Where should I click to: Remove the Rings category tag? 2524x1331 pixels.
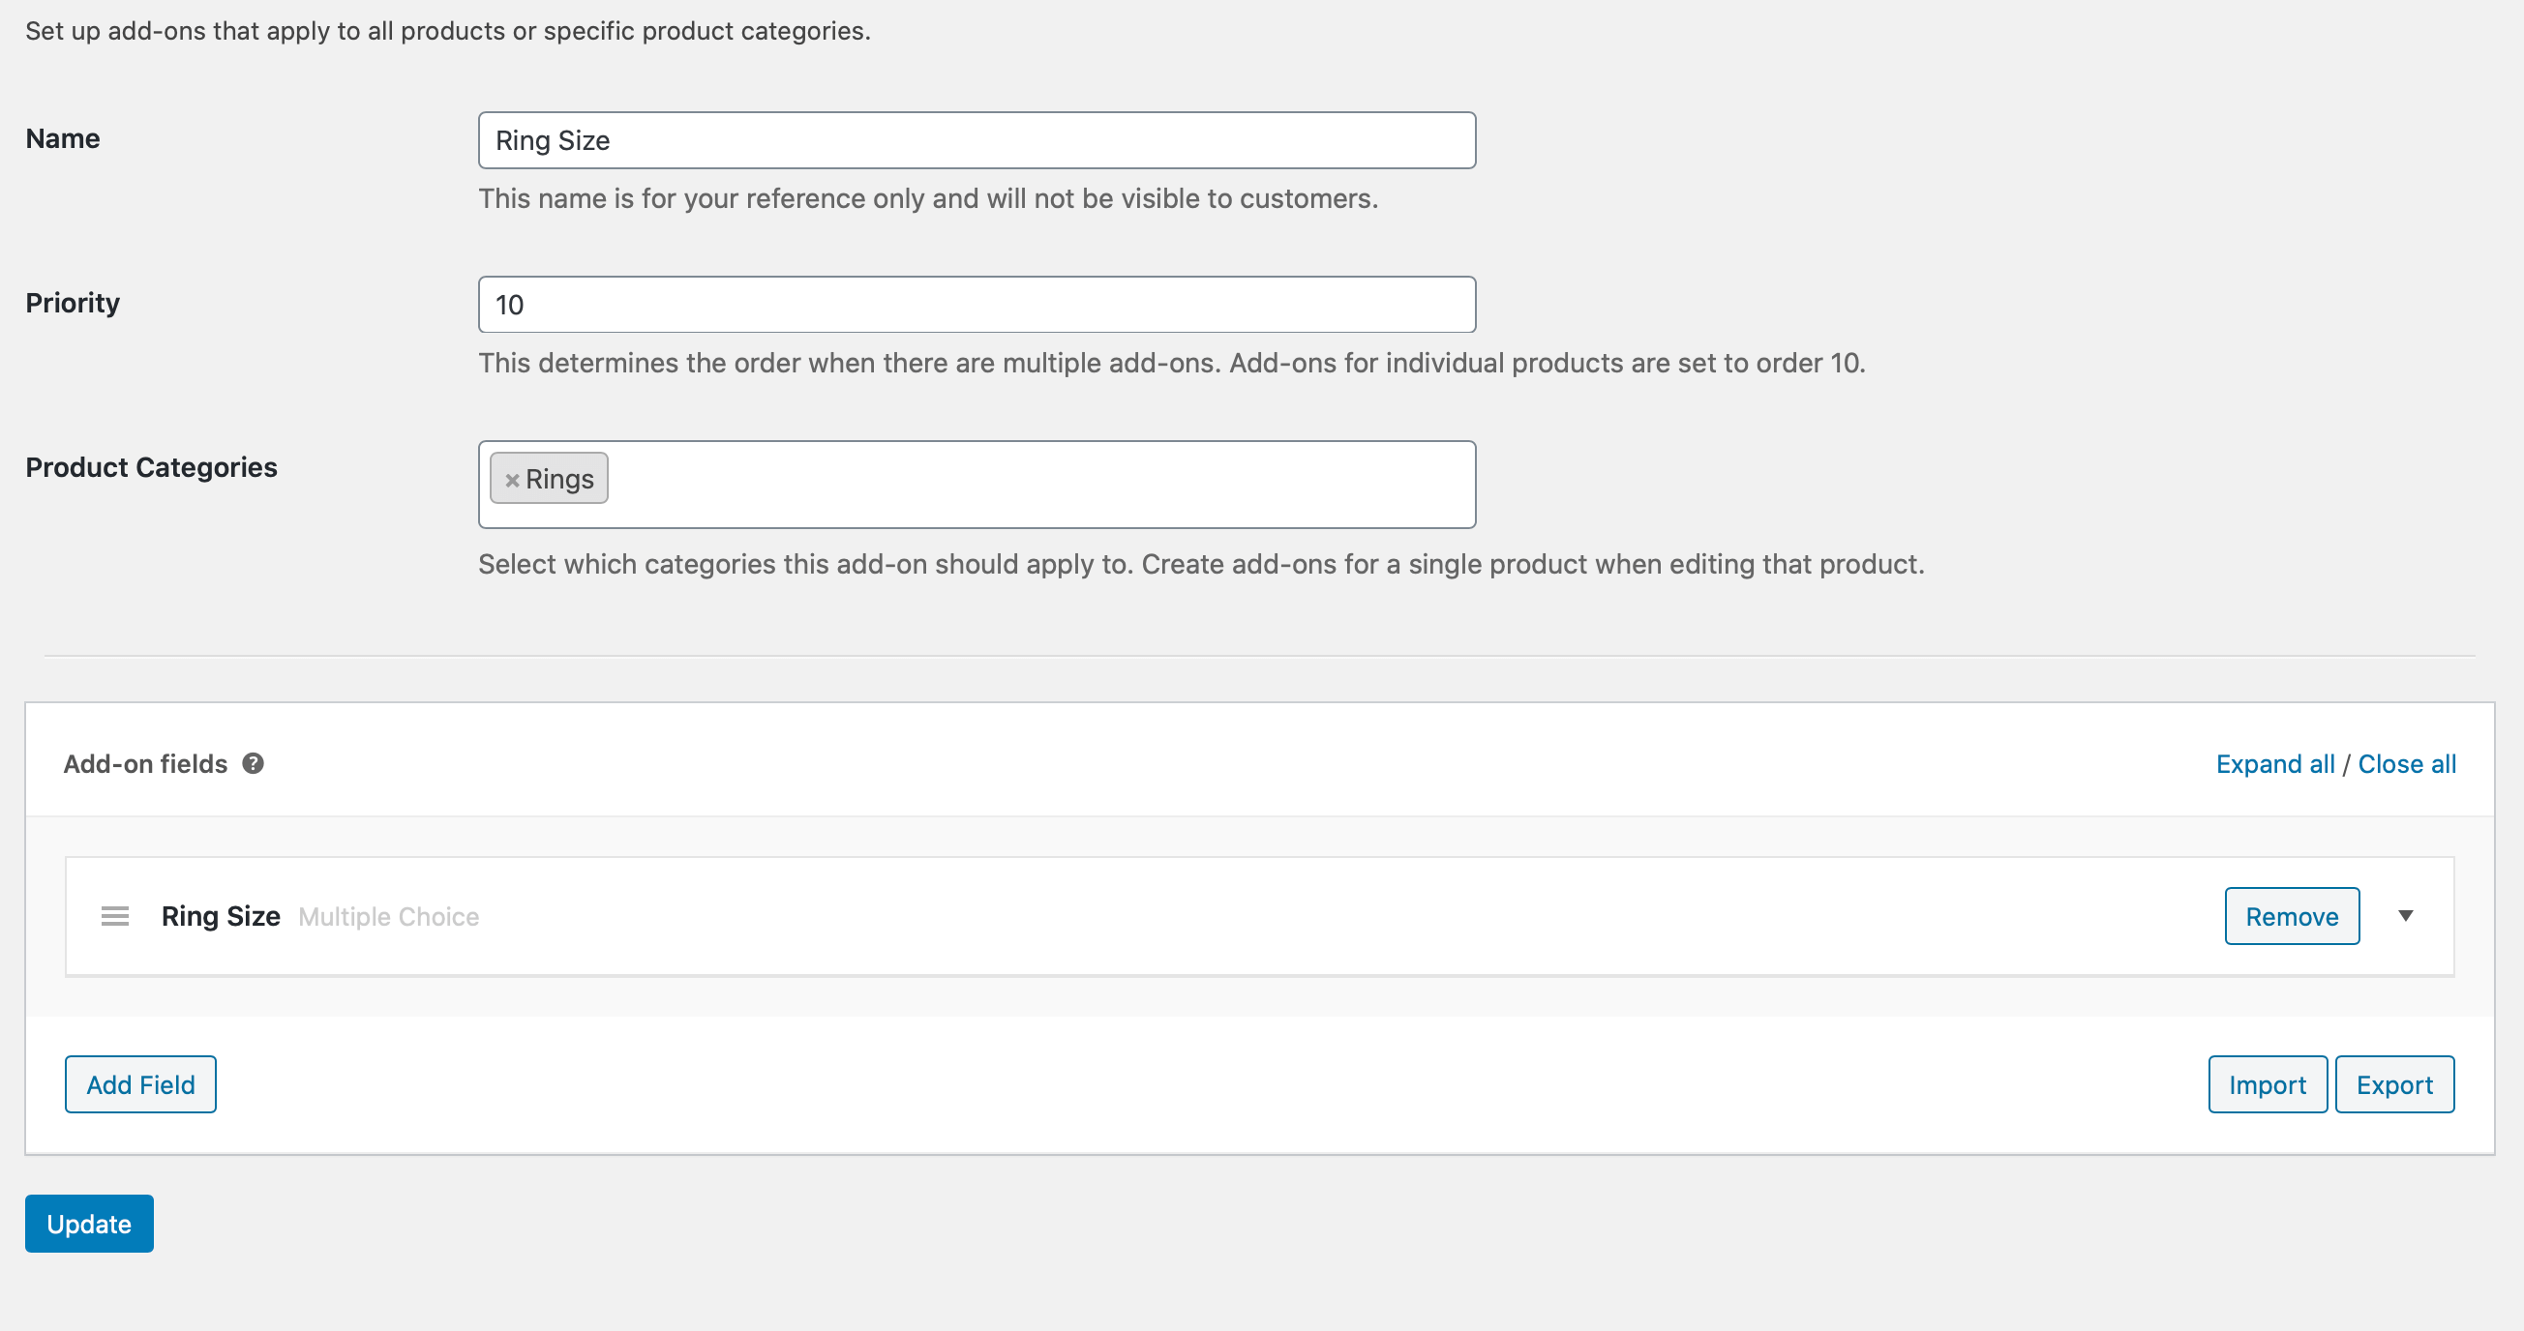click(x=511, y=480)
